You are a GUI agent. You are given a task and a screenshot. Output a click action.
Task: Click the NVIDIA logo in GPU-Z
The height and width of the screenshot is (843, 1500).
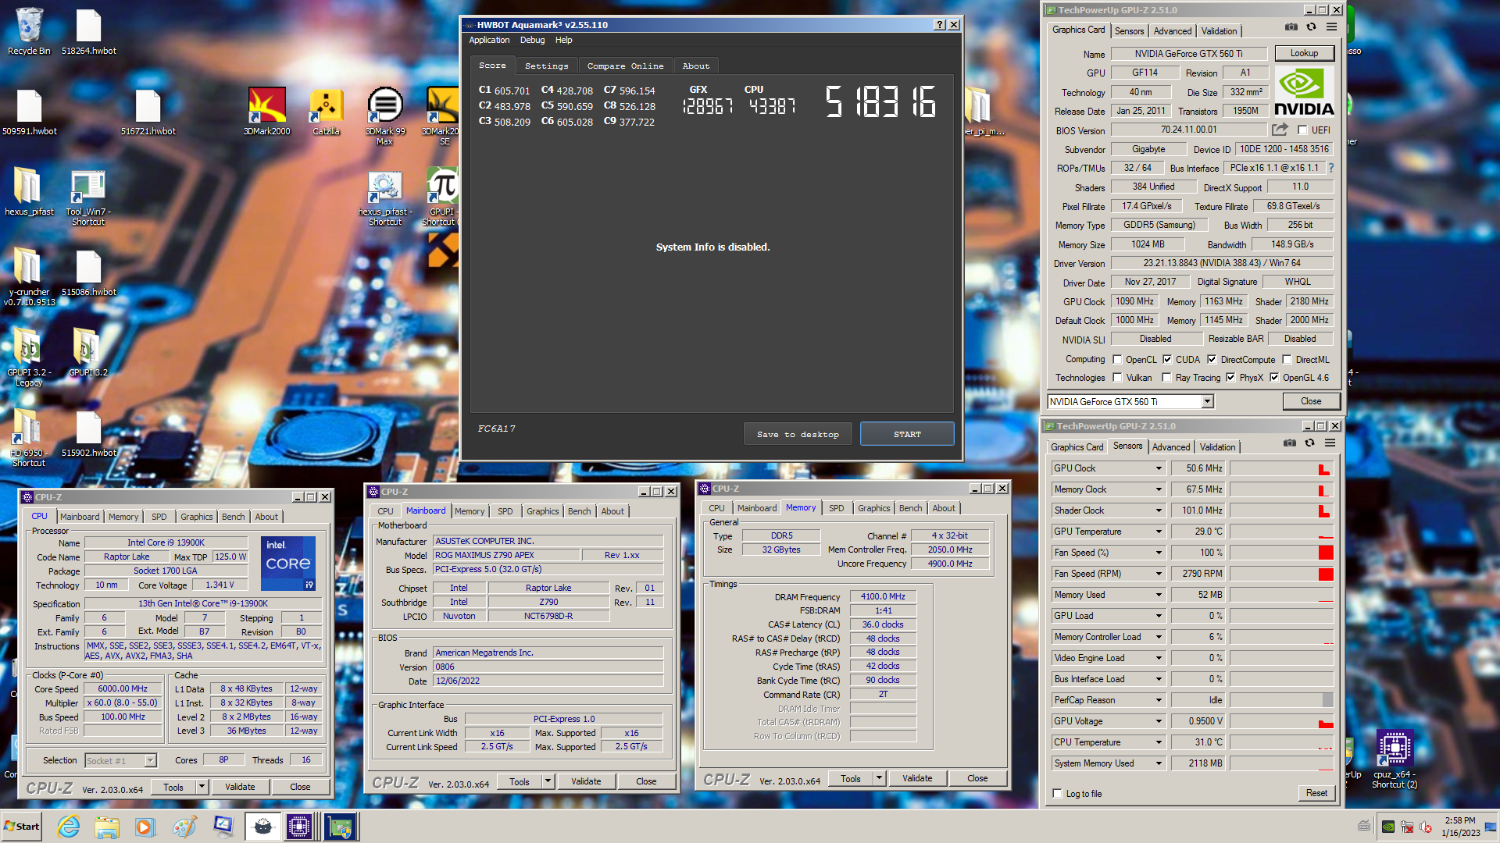click(x=1304, y=92)
